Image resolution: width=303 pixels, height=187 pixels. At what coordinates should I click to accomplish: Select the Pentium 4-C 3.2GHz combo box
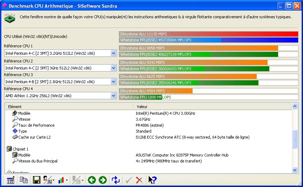coord(60,53)
